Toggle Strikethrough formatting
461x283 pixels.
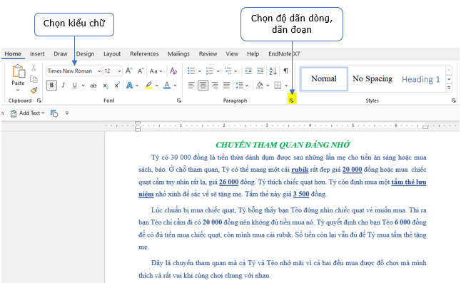click(93, 86)
